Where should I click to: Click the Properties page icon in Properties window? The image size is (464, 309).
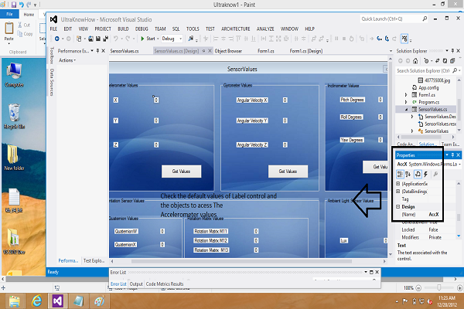click(x=418, y=175)
